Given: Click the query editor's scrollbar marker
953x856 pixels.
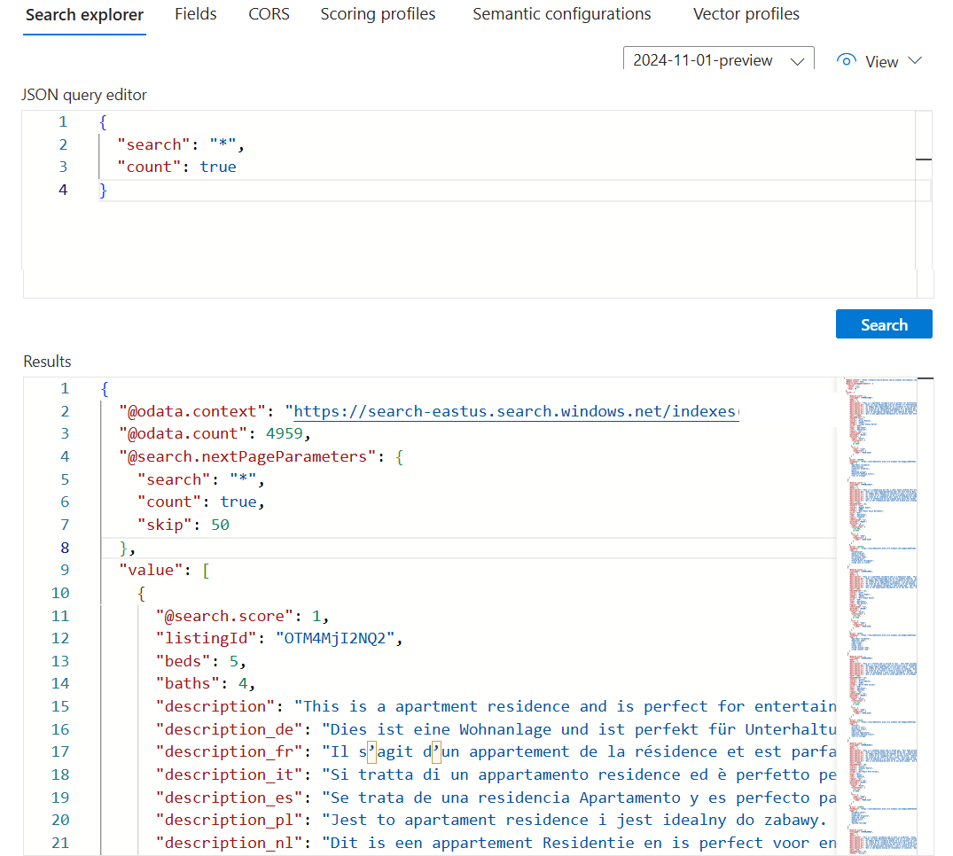Looking at the screenshot, I should [923, 160].
